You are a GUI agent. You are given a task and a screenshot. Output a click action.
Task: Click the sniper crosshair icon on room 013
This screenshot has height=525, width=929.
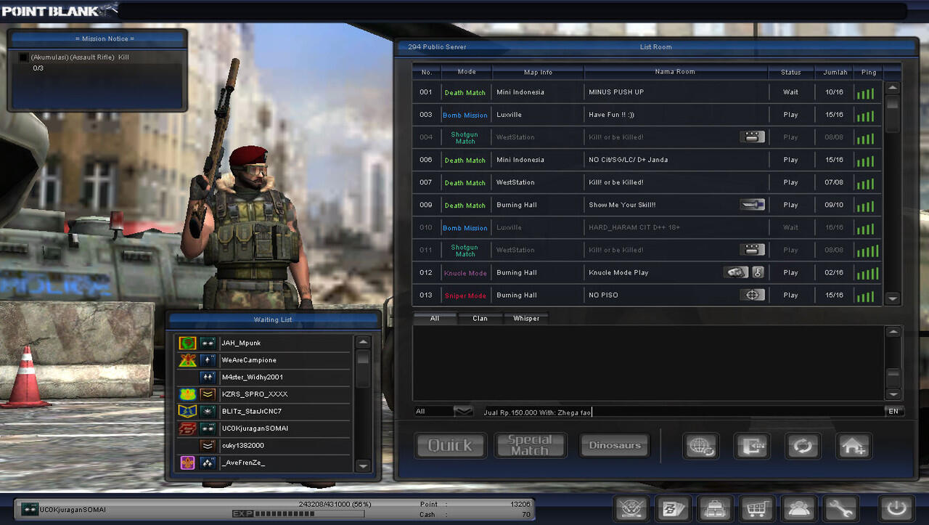753,295
